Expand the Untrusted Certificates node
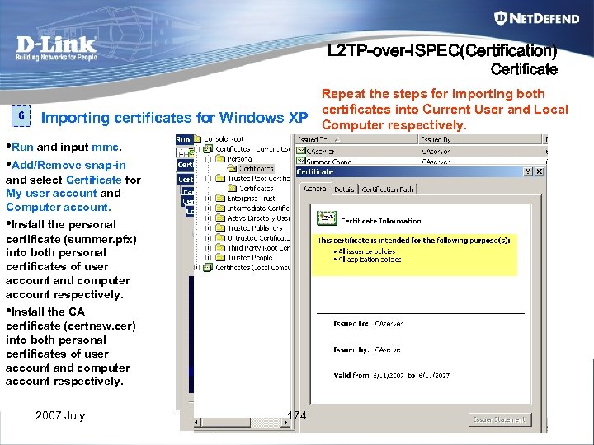This screenshot has width=594, height=445. [208, 238]
